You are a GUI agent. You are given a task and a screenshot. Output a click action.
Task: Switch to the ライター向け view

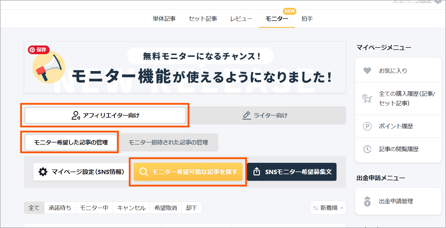[x=265, y=115]
